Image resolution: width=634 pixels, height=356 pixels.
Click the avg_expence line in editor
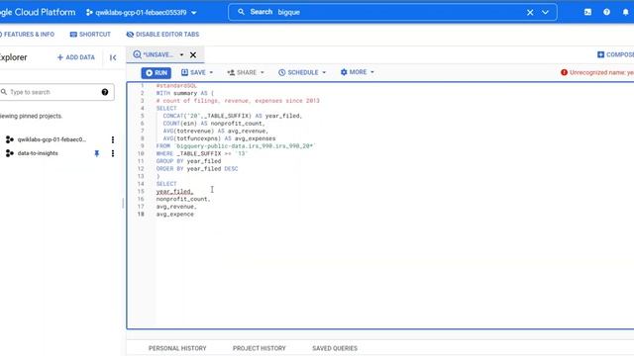point(174,214)
